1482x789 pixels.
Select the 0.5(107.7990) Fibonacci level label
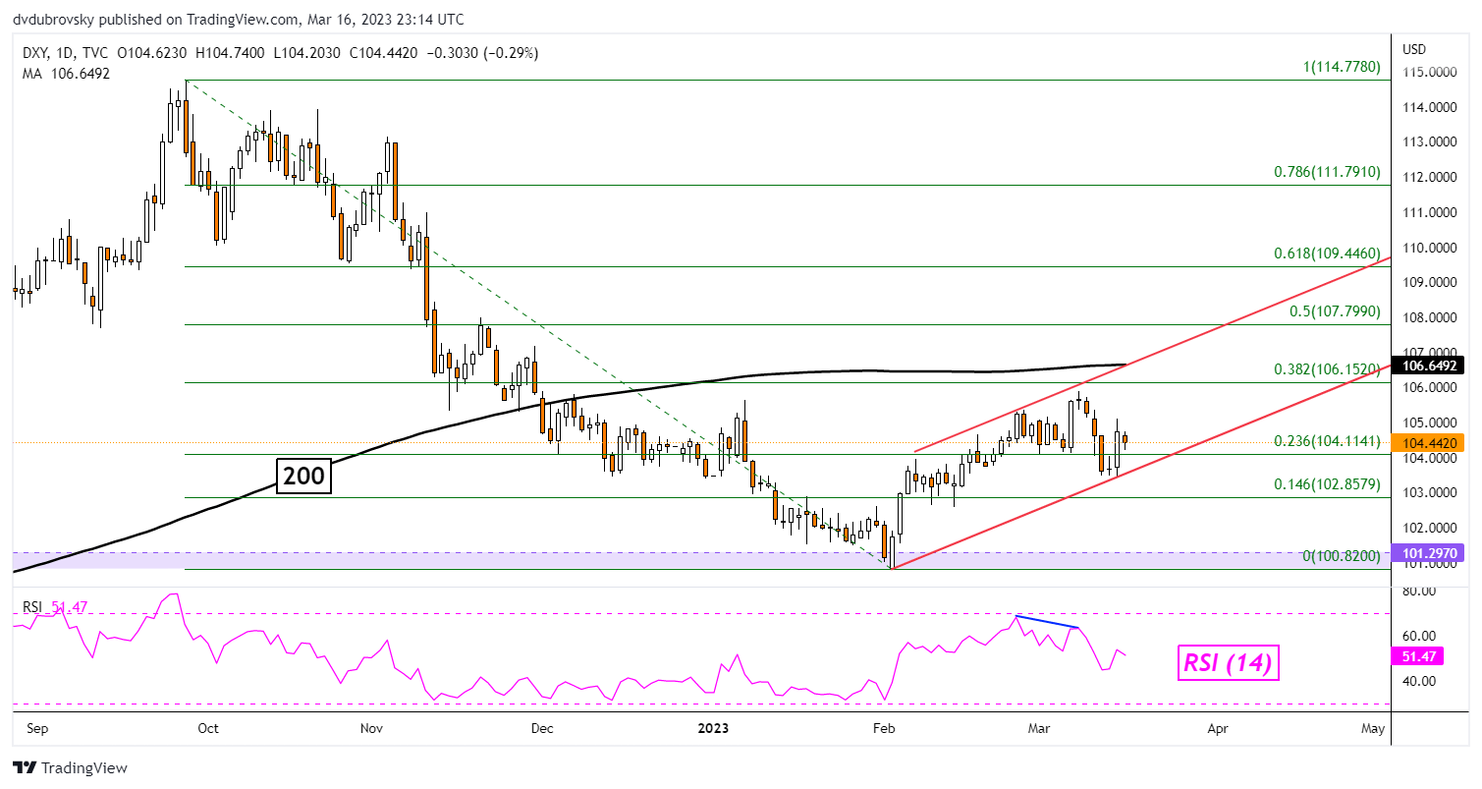pyautogui.click(x=1334, y=310)
